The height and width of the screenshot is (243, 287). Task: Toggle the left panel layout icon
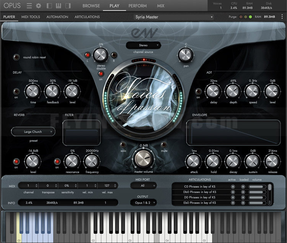(49, 6)
